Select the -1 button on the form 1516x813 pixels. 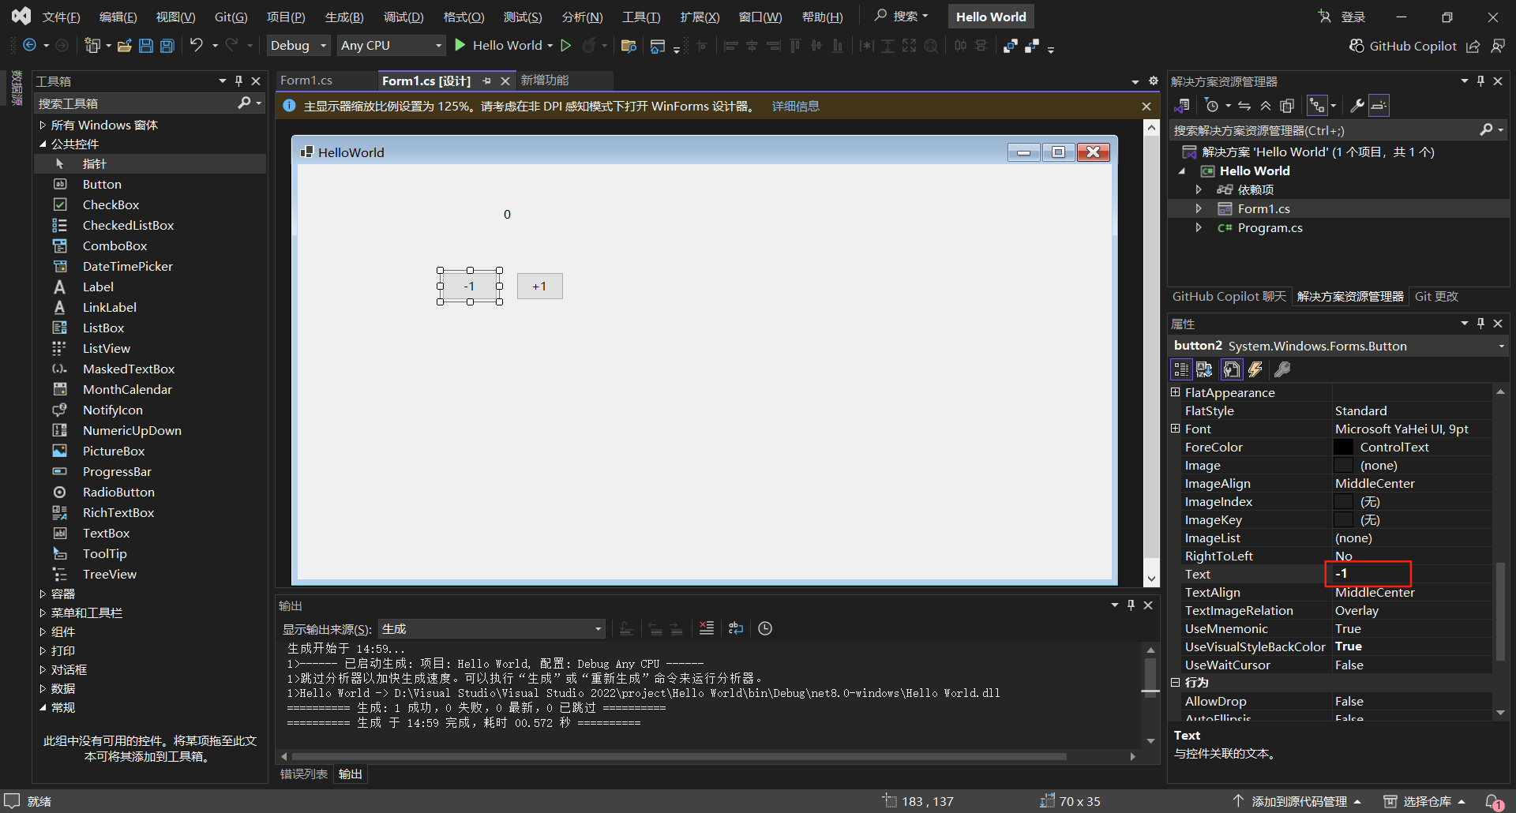point(470,287)
